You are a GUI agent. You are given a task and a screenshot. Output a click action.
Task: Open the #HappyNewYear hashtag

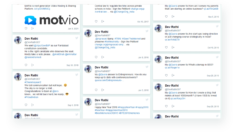126,107
